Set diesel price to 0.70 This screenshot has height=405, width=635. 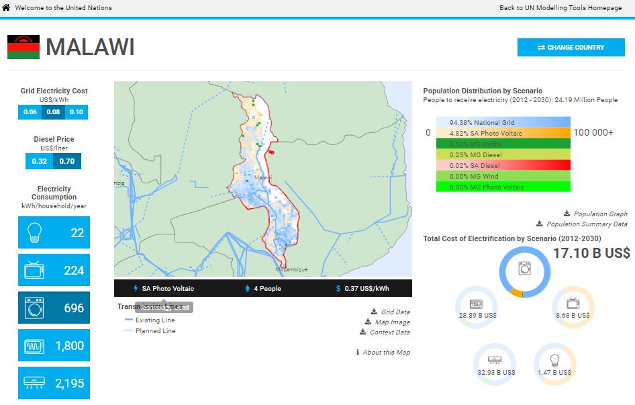(67, 161)
